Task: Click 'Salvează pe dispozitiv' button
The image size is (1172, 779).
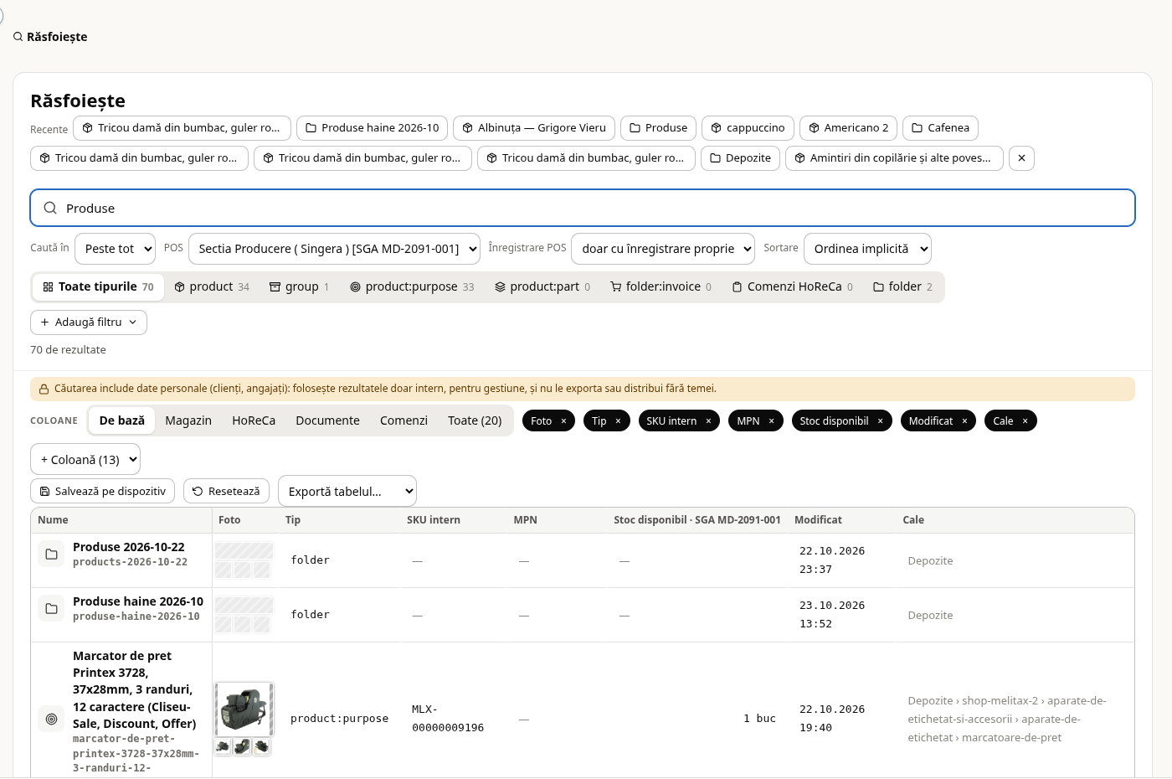Action: 102,492
